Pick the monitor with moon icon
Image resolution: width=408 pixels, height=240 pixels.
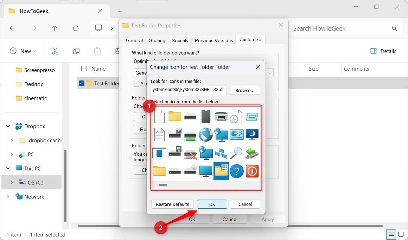(252, 135)
